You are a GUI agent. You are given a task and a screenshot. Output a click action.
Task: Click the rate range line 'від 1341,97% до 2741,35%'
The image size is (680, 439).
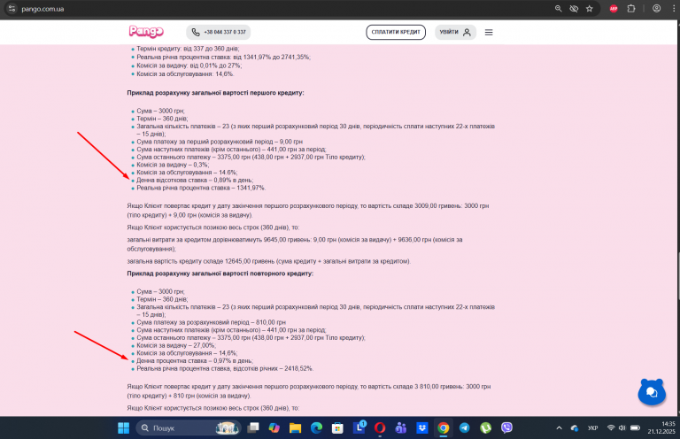[223, 58]
